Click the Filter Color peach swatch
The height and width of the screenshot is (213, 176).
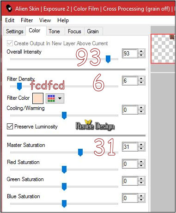38,98
